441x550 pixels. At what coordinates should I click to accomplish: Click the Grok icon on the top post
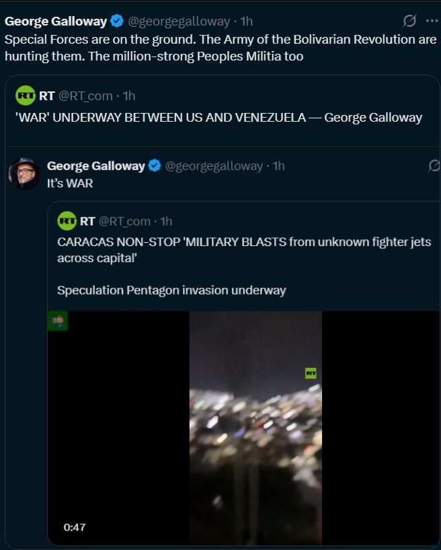[409, 21]
